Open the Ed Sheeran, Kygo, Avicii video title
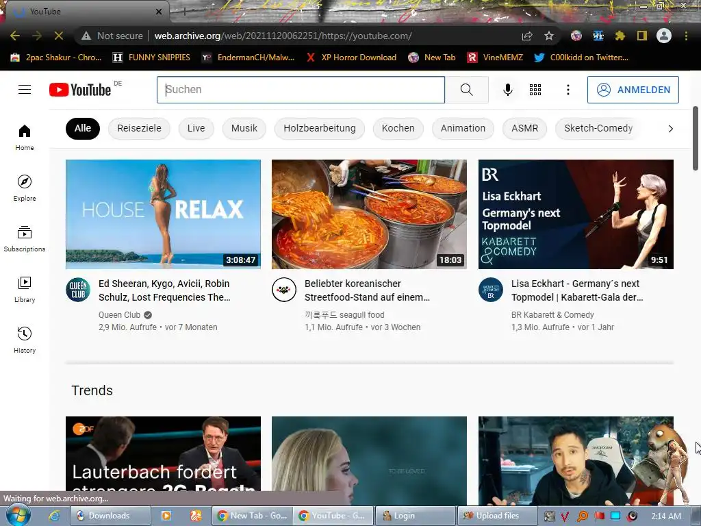 [x=164, y=290]
